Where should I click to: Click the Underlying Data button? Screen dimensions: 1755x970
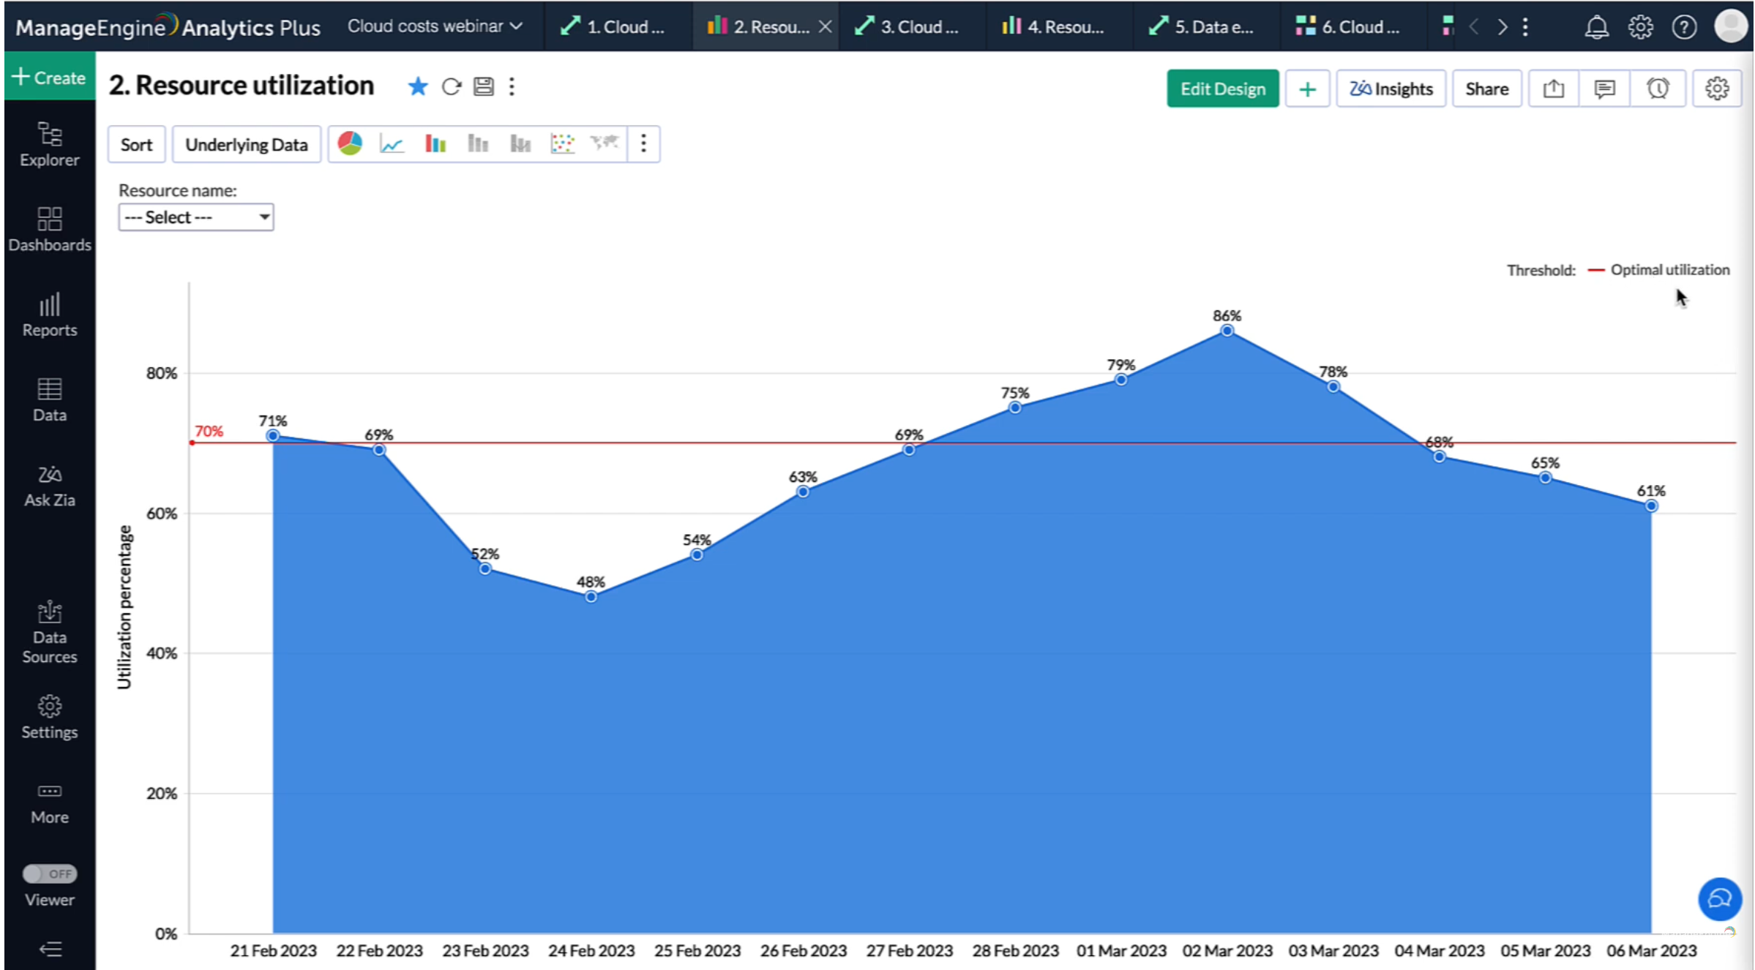coord(246,145)
